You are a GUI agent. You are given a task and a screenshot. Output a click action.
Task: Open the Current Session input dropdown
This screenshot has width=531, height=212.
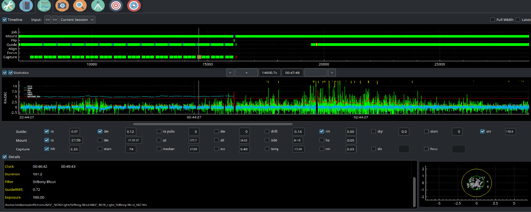77,20
